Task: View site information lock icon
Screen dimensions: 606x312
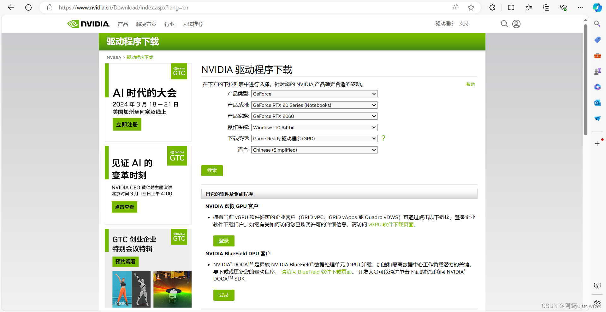Action: (50, 8)
